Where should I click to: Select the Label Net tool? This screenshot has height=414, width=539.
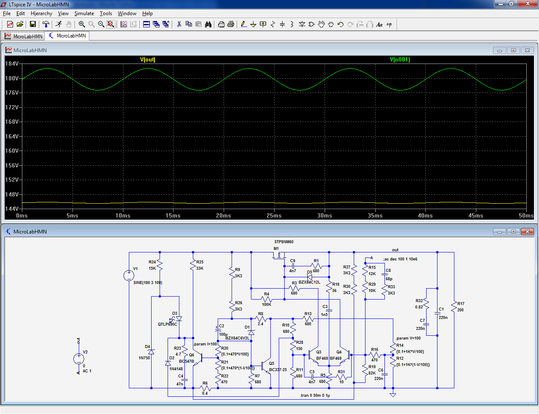click(x=263, y=24)
